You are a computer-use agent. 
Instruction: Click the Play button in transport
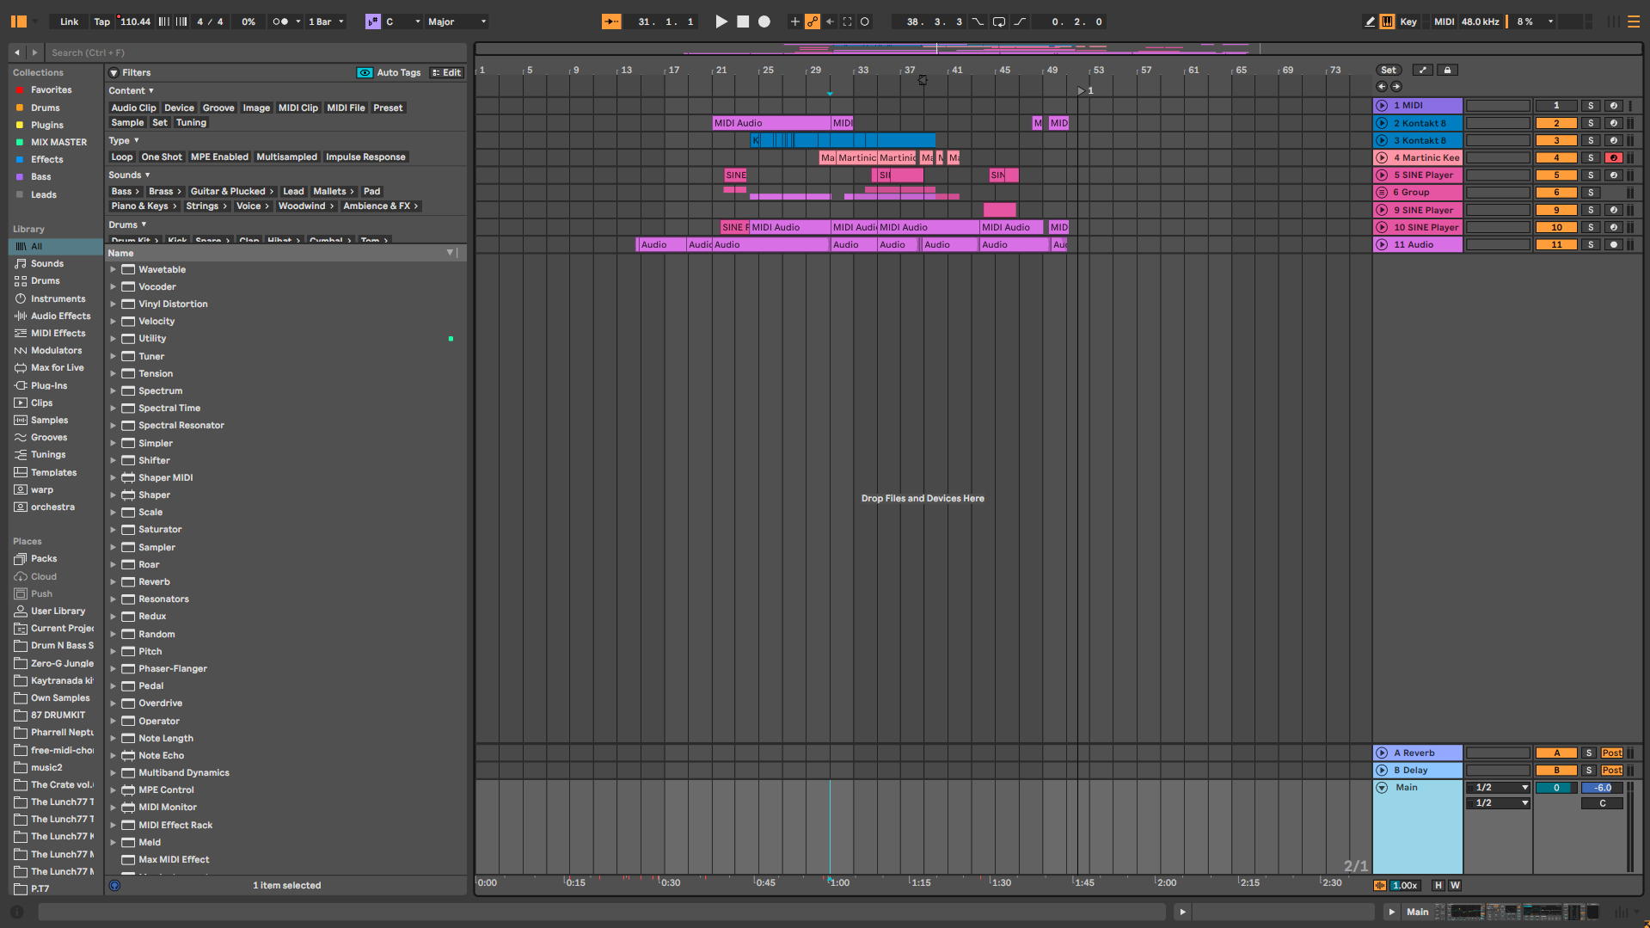pos(721,22)
